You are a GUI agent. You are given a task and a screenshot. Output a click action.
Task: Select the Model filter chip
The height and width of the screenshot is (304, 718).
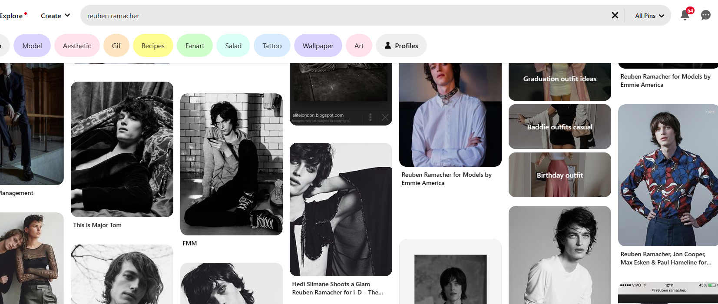32,46
